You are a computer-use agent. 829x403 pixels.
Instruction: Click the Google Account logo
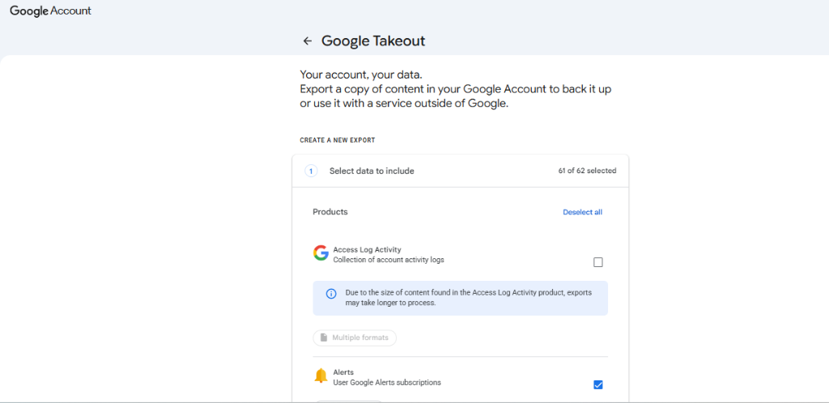pyautogui.click(x=51, y=11)
